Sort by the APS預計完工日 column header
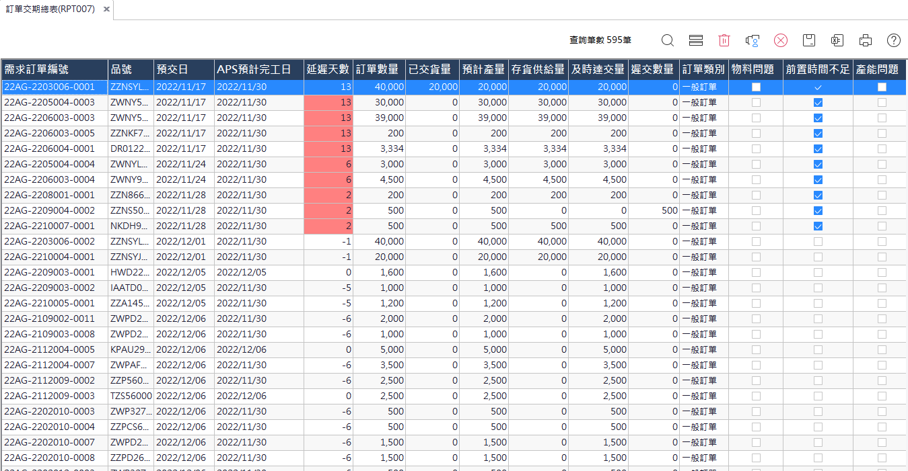Screen dimensions: 908x471 point(259,69)
